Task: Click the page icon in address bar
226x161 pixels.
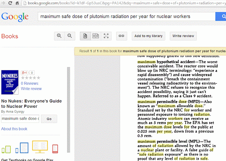Action: pos(25,3)
